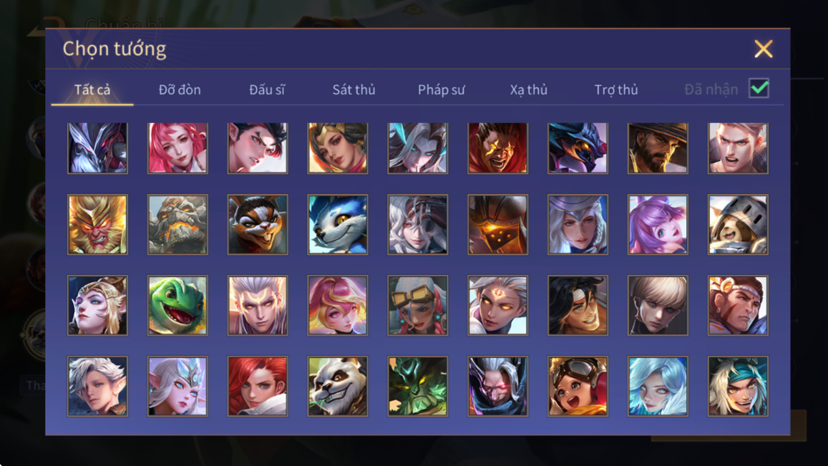828x466 pixels.
Task: Switch to the Đỡ đòn tab
Action: tap(180, 89)
